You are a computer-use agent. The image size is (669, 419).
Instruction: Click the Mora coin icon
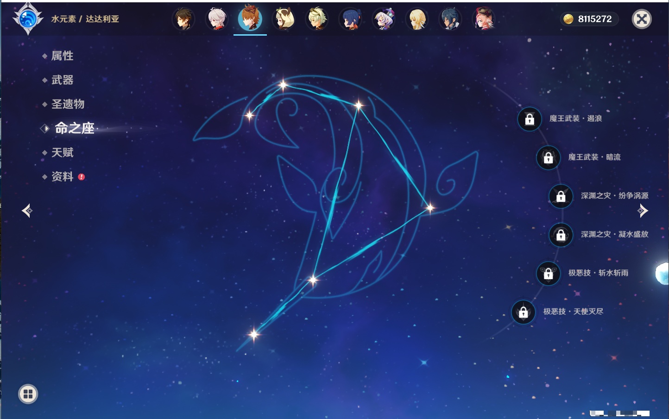tap(568, 19)
